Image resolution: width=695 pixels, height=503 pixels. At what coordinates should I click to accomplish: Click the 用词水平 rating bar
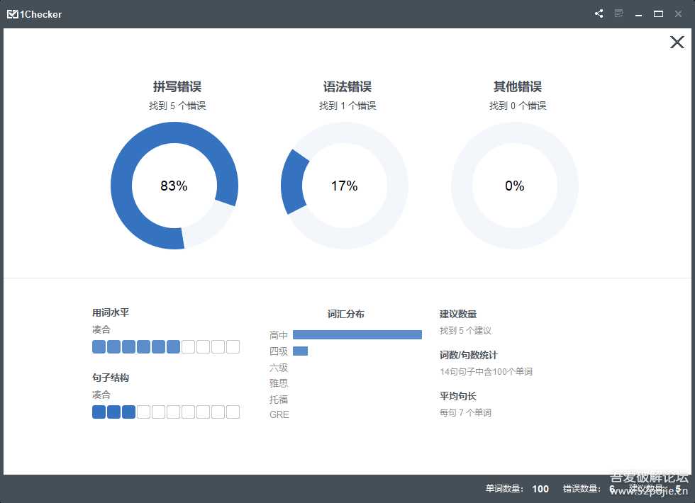[x=166, y=346]
